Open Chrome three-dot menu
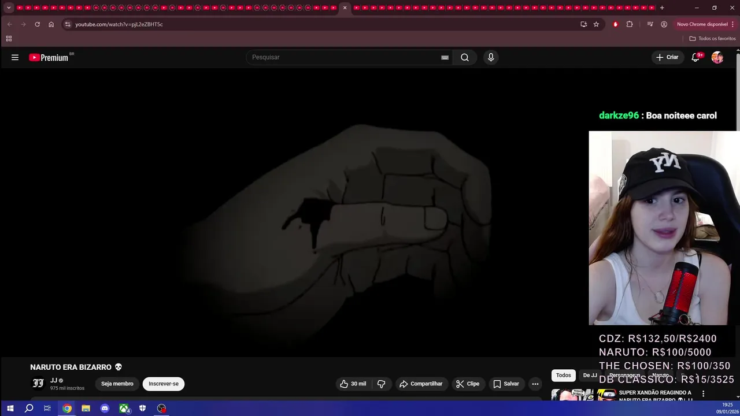This screenshot has height=416, width=740. 732,24
